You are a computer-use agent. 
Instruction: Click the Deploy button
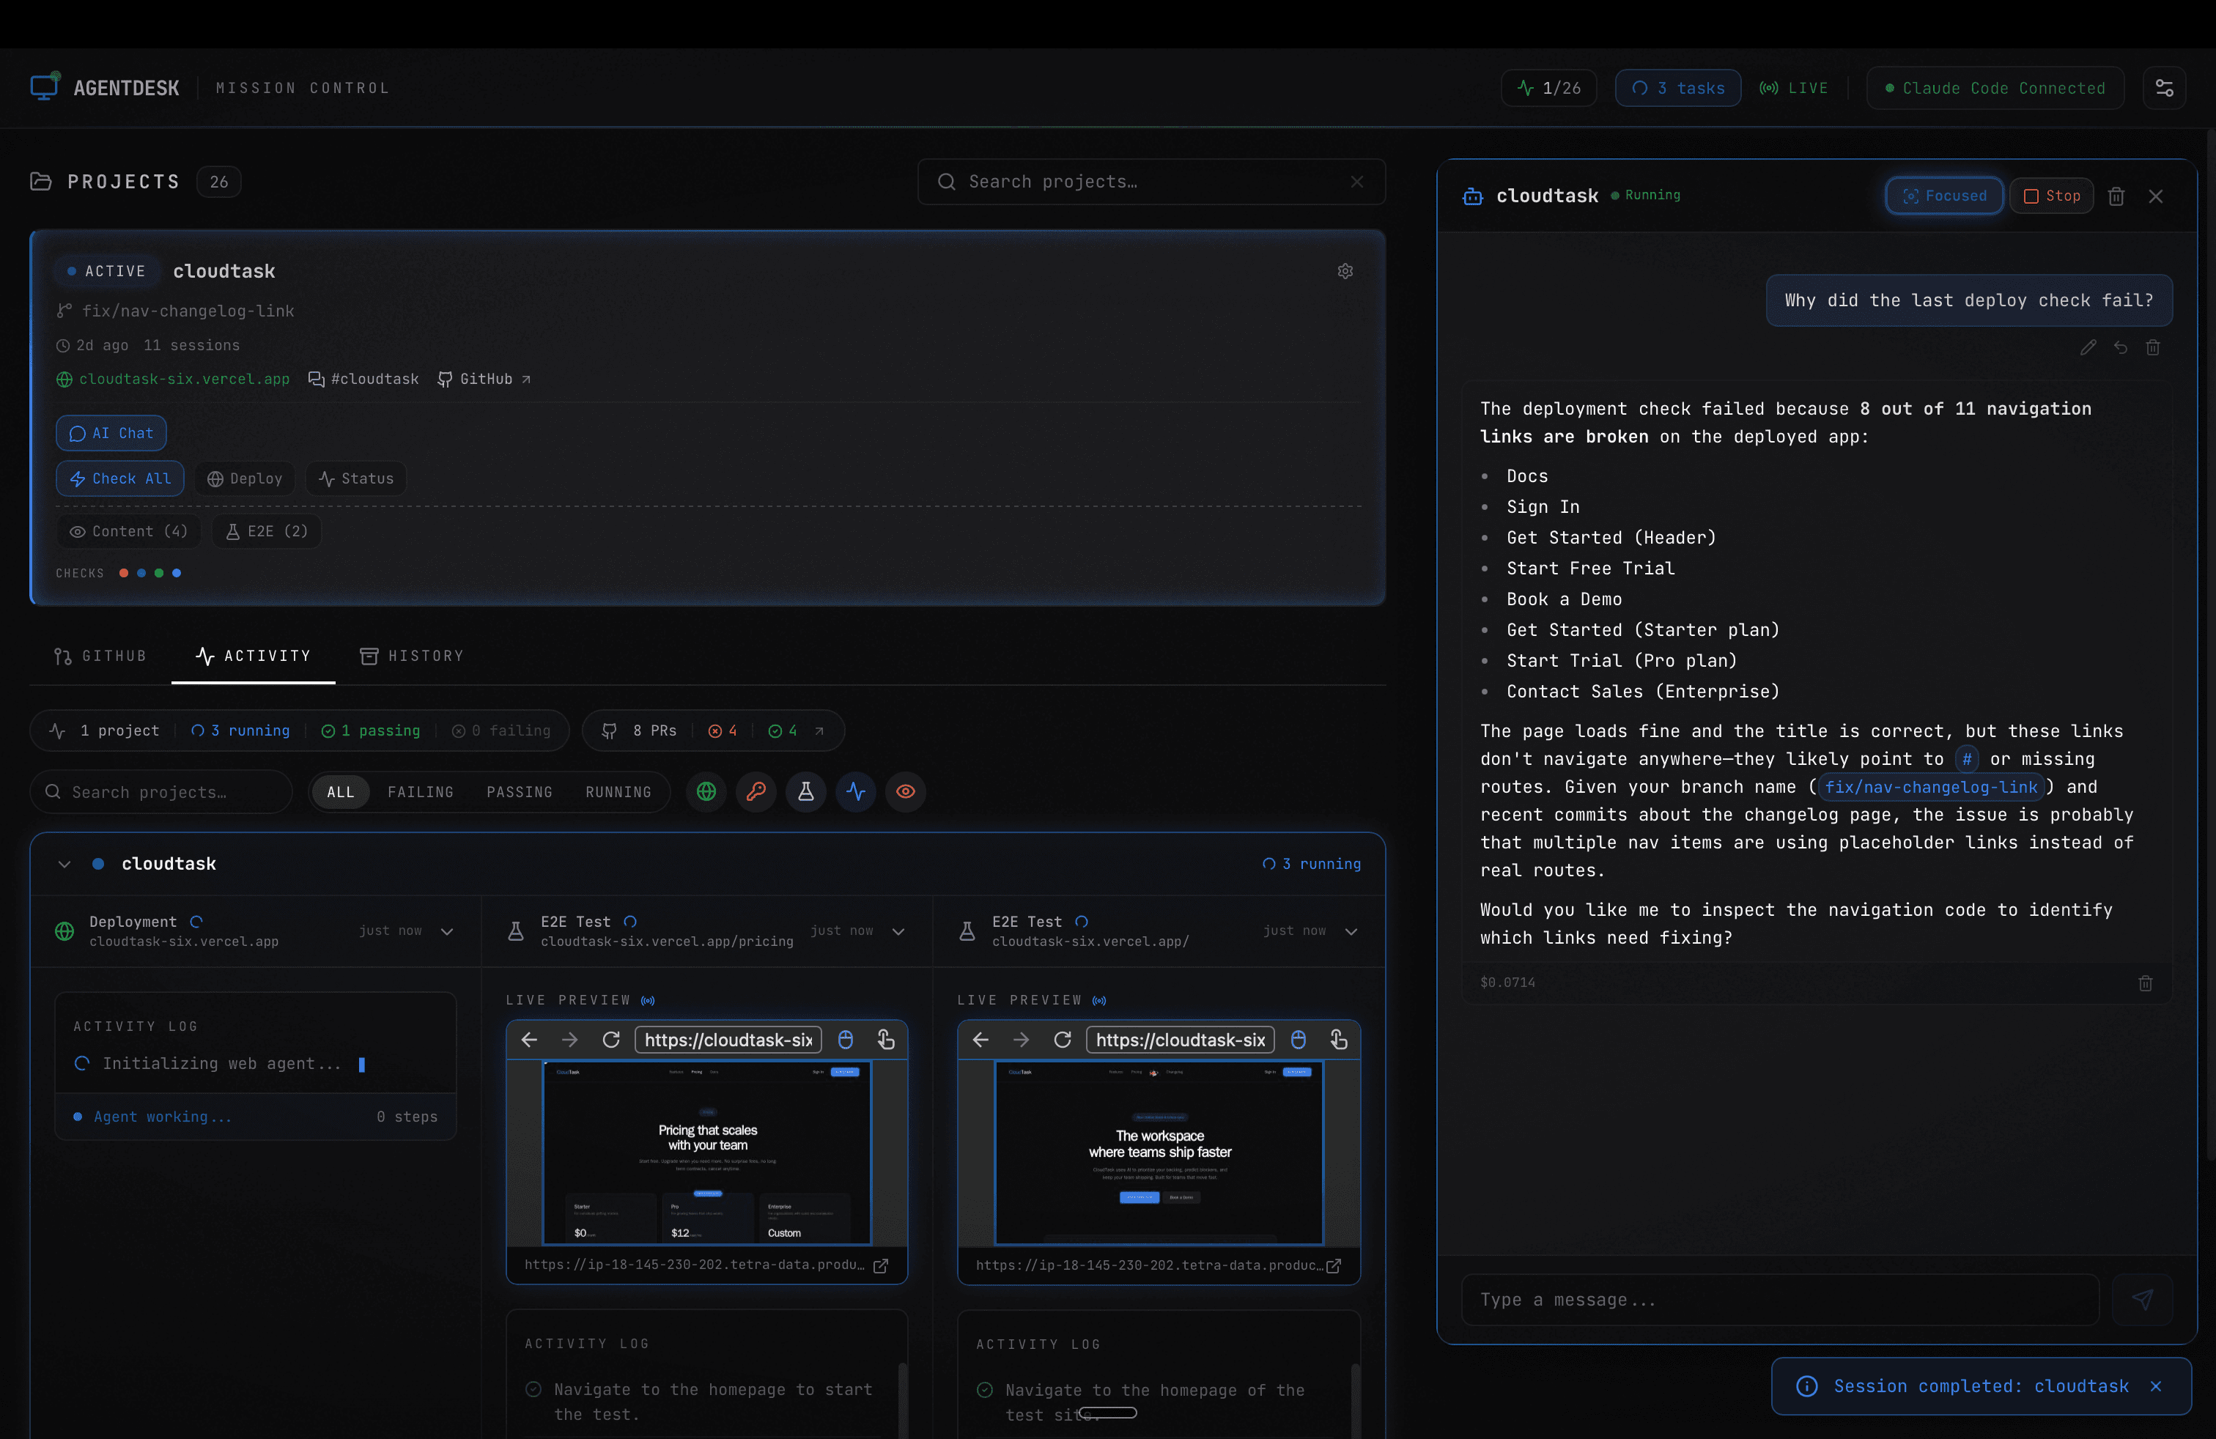[244, 479]
